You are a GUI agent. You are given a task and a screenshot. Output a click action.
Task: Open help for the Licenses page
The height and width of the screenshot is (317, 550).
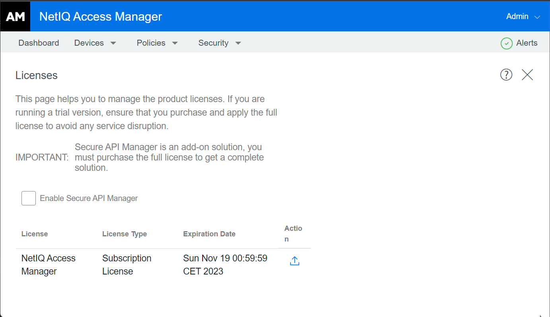(x=506, y=74)
